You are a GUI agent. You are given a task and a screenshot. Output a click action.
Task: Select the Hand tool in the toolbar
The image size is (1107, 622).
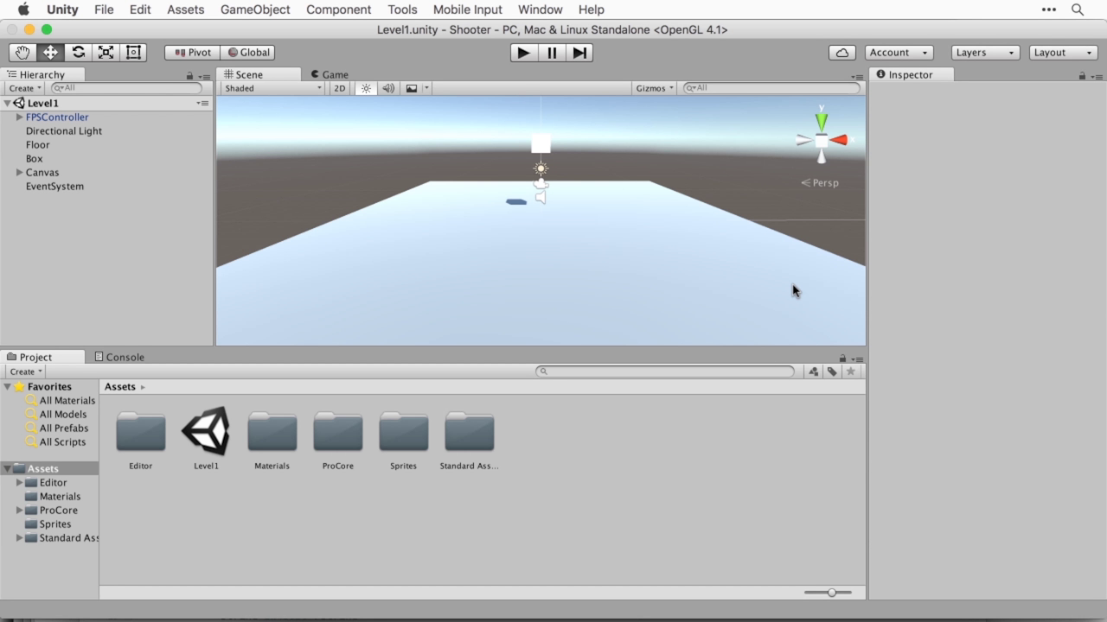pyautogui.click(x=23, y=53)
